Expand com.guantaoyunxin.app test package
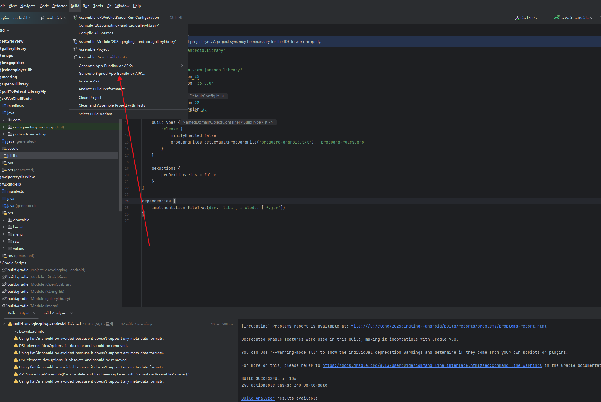The width and height of the screenshot is (601, 402). [x=3, y=127]
